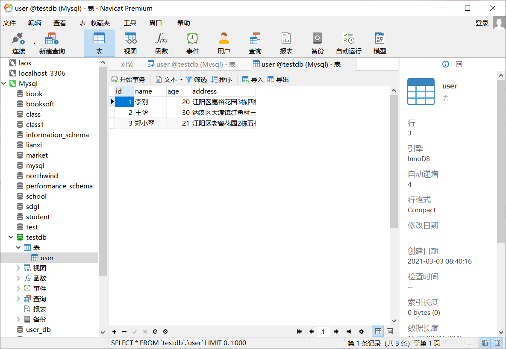Go to next page arrow
Screen dimensions: 506x349
[x=336, y=331]
